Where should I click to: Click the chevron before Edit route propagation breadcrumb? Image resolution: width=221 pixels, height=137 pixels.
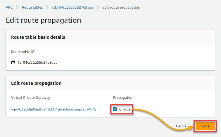pos(98,7)
